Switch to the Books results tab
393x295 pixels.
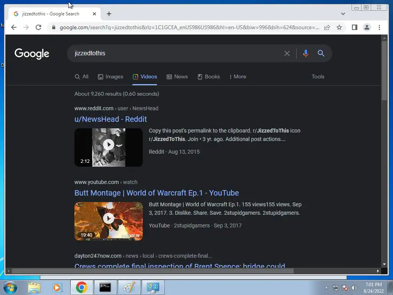point(208,76)
